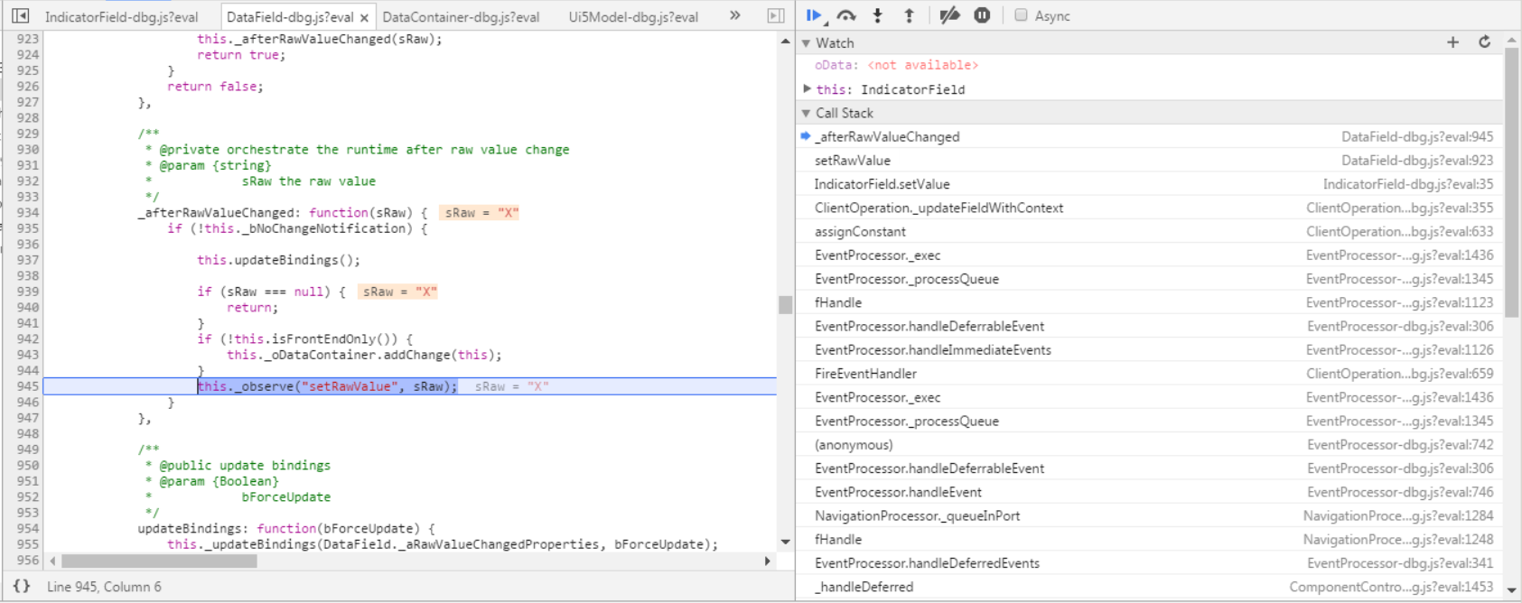Step out of current function

(909, 15)
